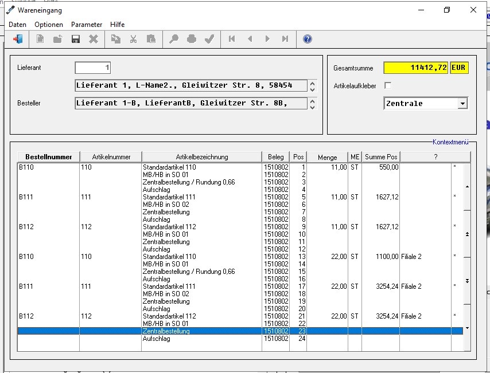Go to next record arrow
Viewport: 490px width, 373px height.
point(267,39)
